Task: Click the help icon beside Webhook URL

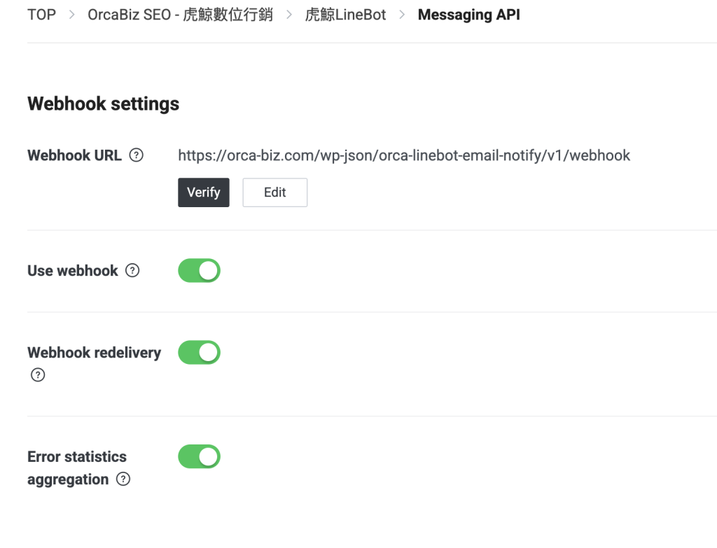Action: [x=137, y=155]
